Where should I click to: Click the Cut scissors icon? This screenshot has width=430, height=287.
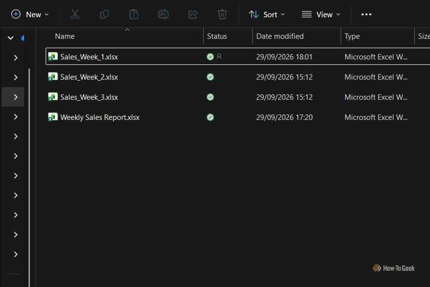75,14
